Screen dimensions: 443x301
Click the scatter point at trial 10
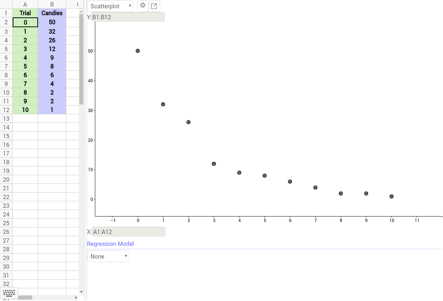click(392, 197)
